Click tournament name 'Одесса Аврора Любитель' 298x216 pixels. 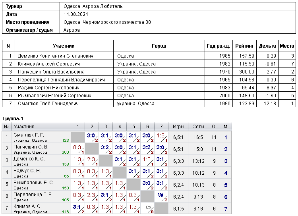pos(93,6)
